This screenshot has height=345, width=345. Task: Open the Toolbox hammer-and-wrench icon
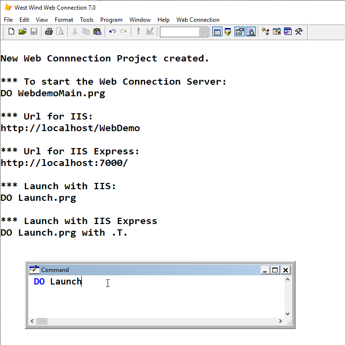(299, 31)
